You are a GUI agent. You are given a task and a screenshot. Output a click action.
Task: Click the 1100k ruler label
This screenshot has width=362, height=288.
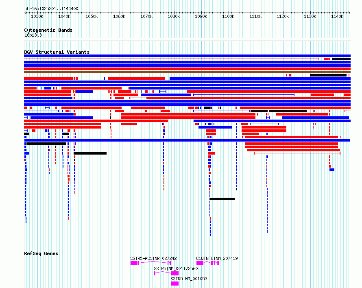pos(228,16)
